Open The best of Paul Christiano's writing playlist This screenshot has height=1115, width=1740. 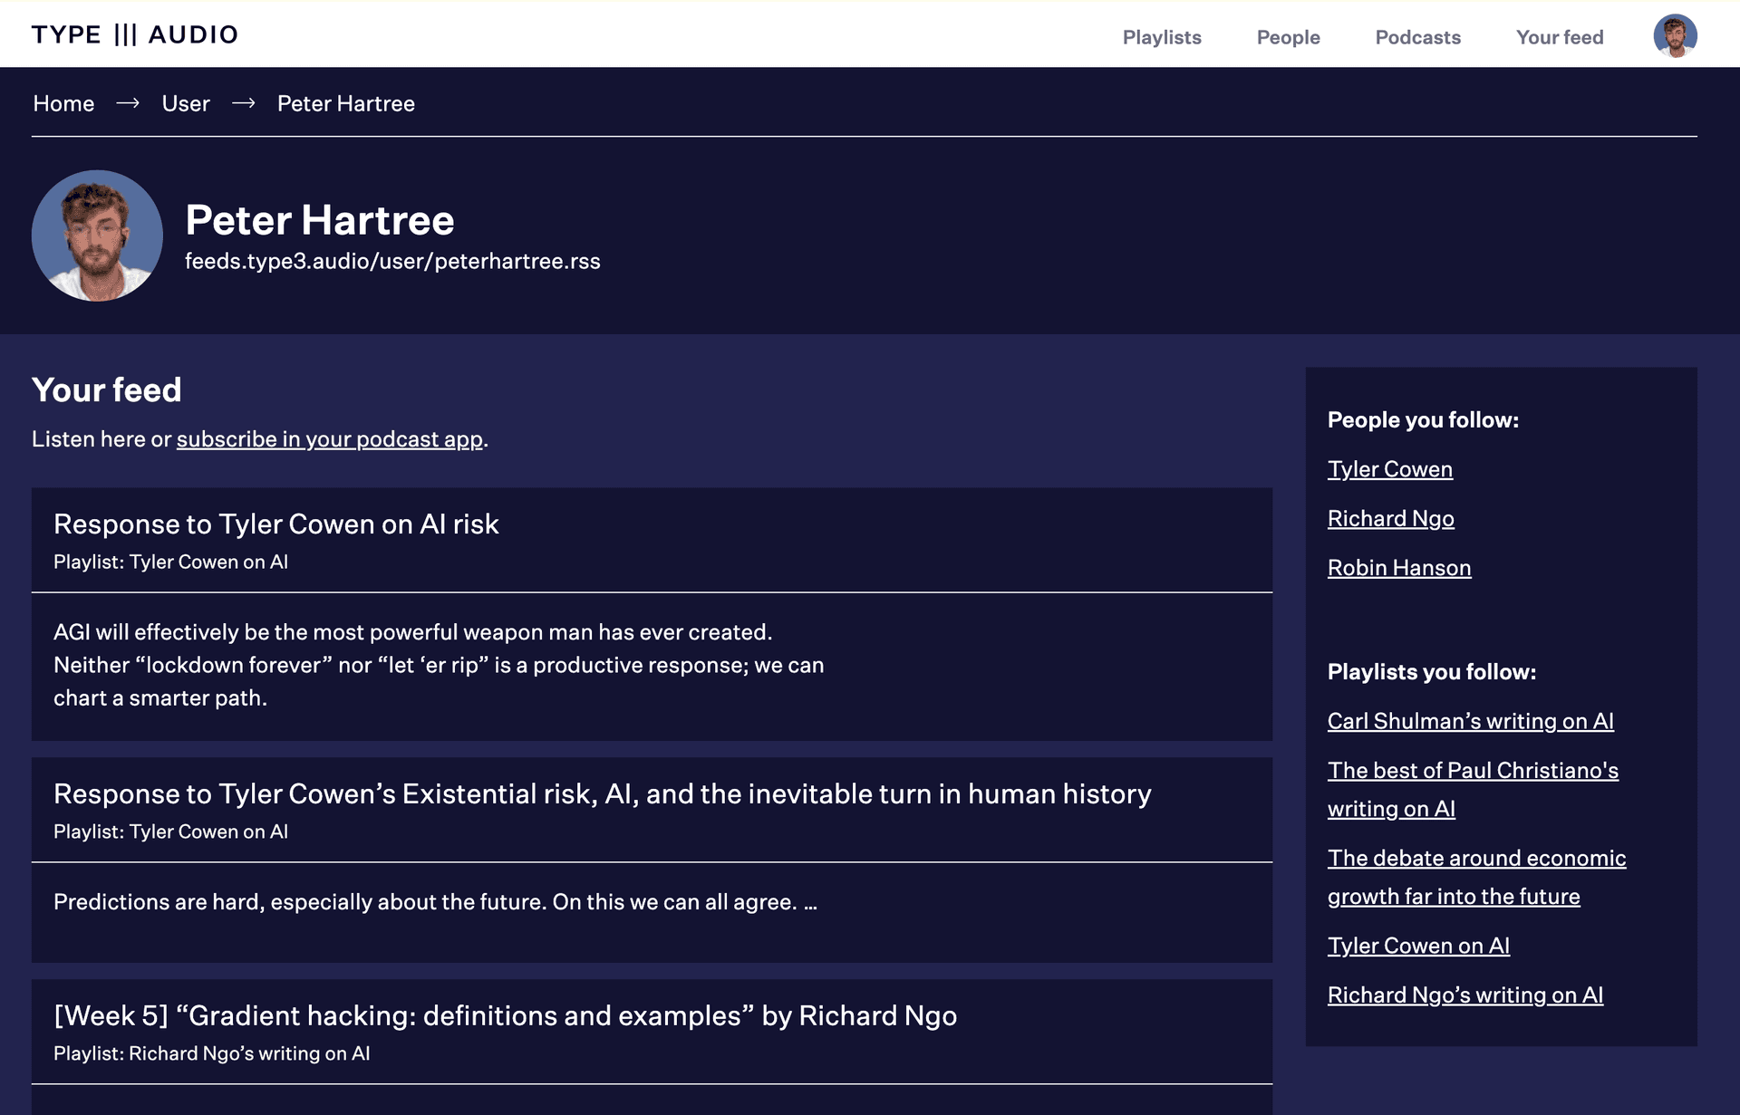click(1474, 789)
